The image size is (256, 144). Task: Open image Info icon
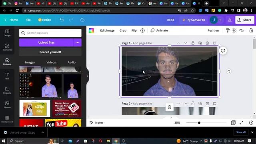point(142,30)
